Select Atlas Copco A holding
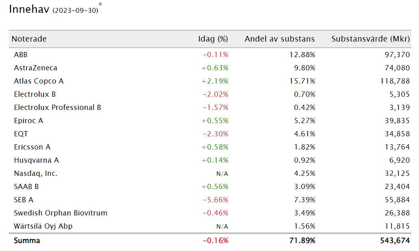This screenshot has width=419, height=251. point(39,81)
